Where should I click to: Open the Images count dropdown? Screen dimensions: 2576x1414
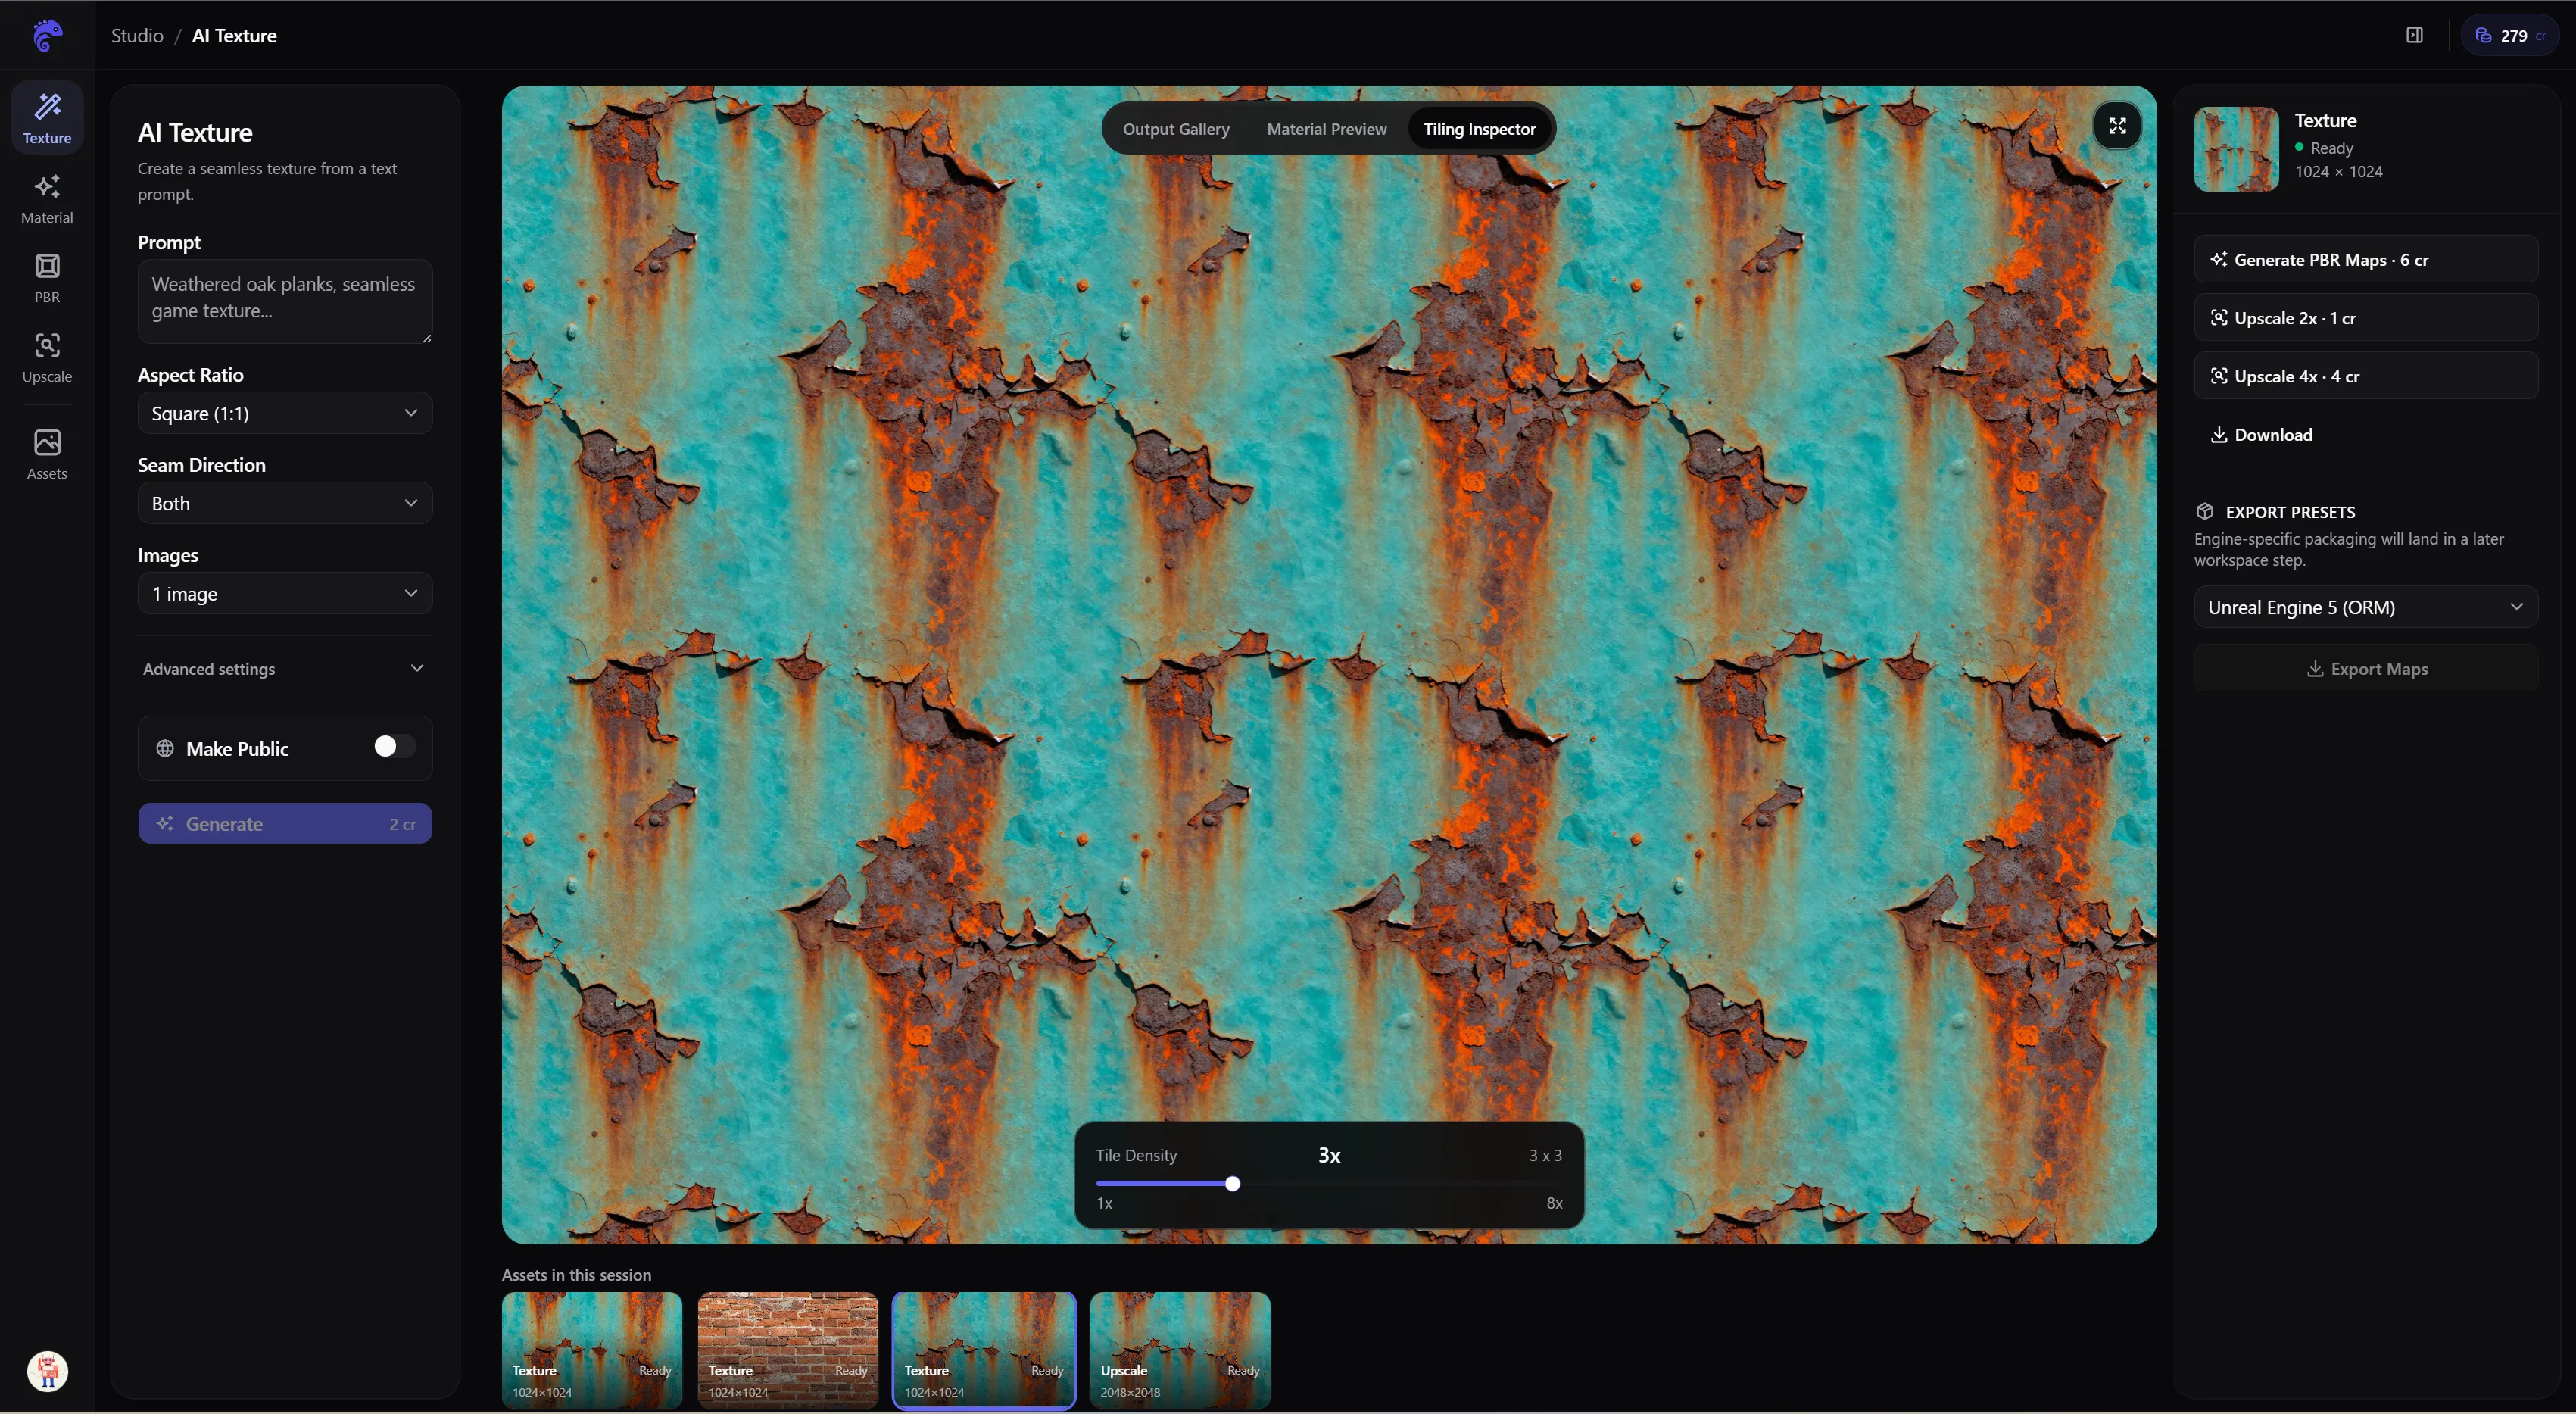[x=285, y=593]
